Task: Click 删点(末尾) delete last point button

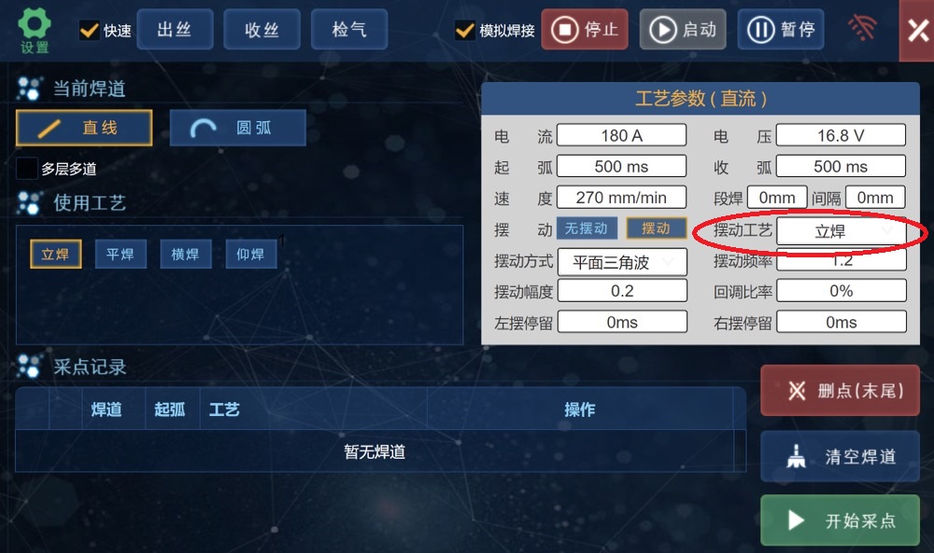Action: (x=840, y=391)
